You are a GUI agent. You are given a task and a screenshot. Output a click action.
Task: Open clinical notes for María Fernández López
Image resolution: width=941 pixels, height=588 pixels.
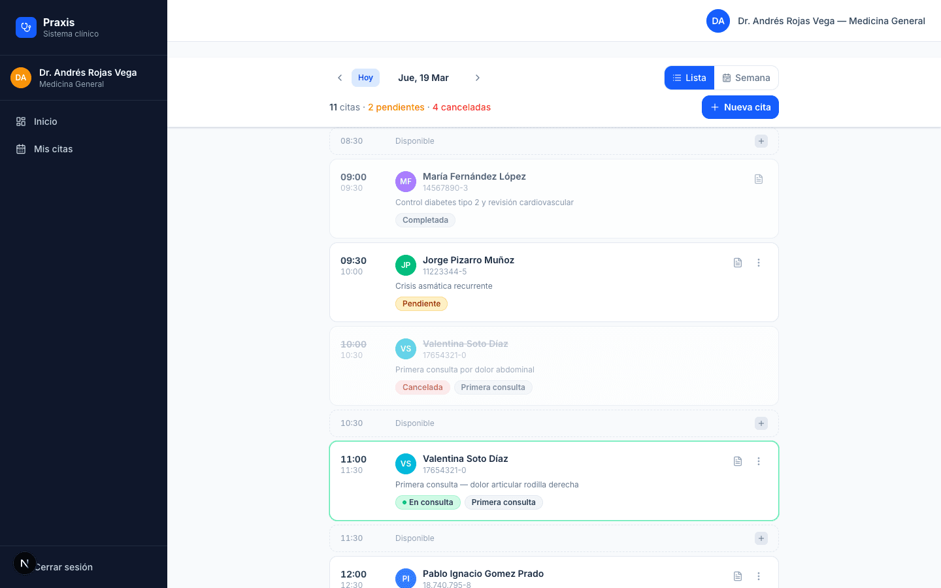point(759,179)
